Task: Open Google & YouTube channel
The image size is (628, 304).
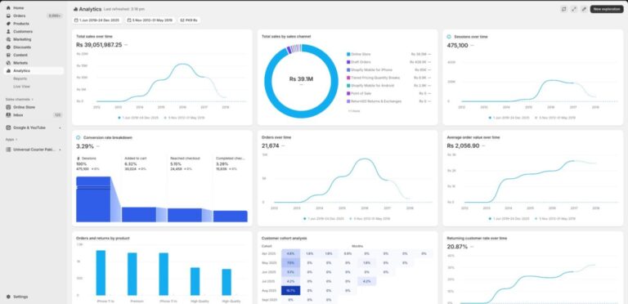Action: point(34,127)
